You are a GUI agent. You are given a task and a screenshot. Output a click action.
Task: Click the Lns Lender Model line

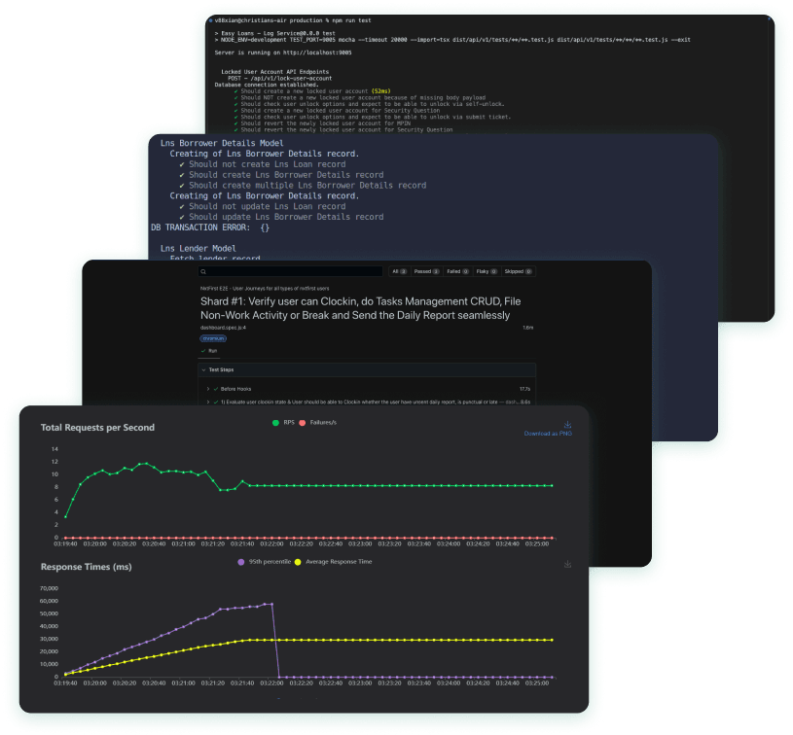198,248
